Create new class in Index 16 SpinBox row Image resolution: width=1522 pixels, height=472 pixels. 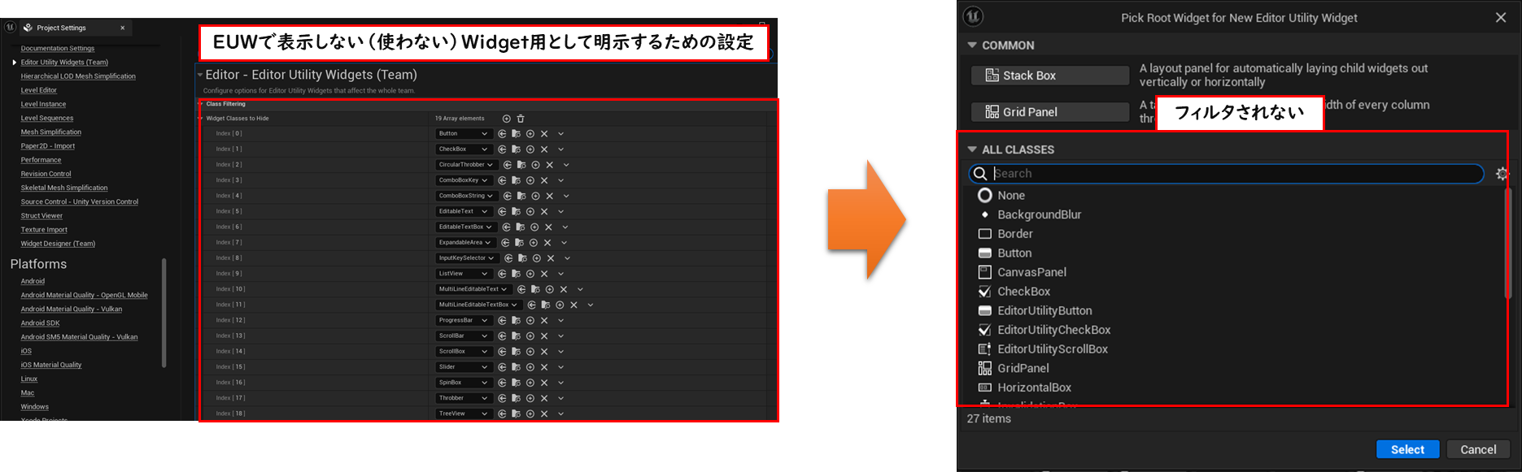(530, 383)
